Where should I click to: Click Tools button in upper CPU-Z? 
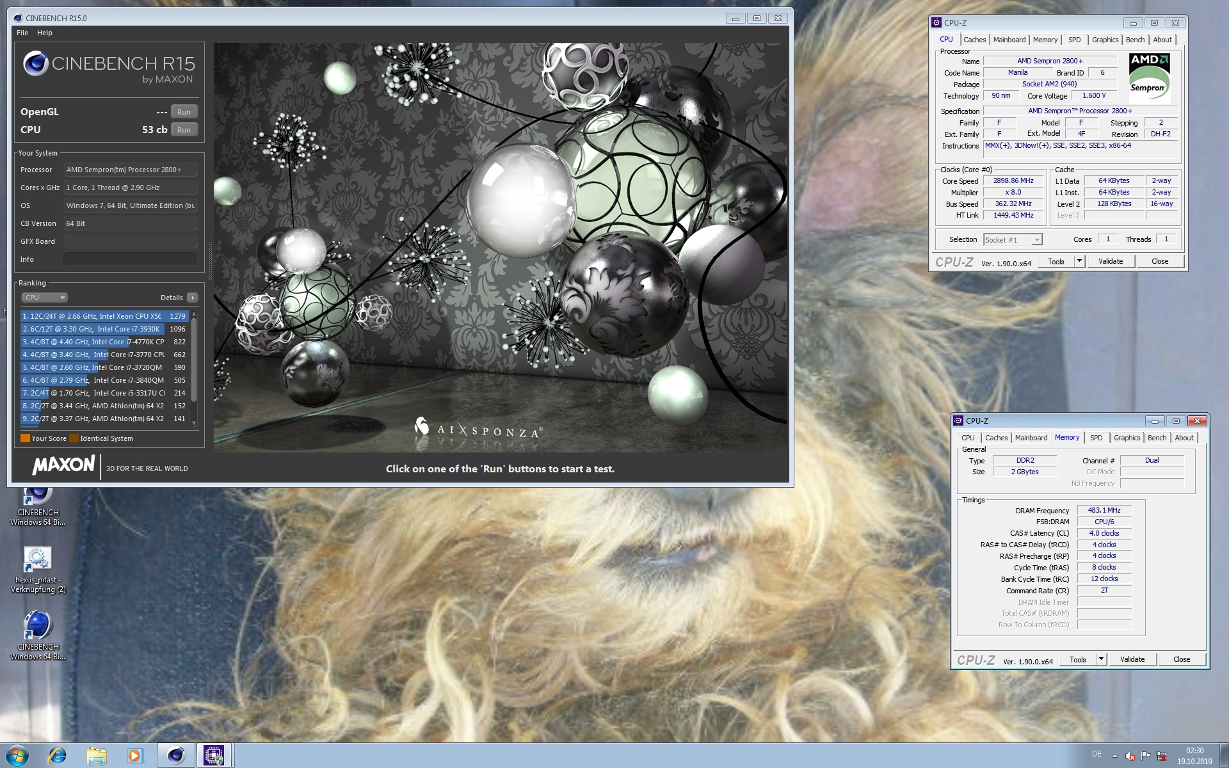click(1056, 261)
